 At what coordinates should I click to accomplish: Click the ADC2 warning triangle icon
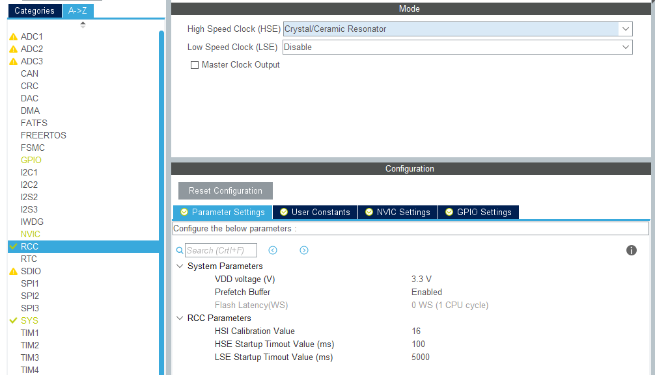point(14,49)
